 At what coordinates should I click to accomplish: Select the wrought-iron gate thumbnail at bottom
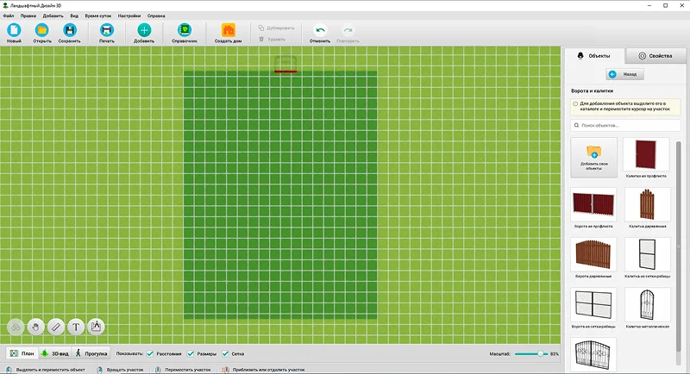(x=593, y=355)
